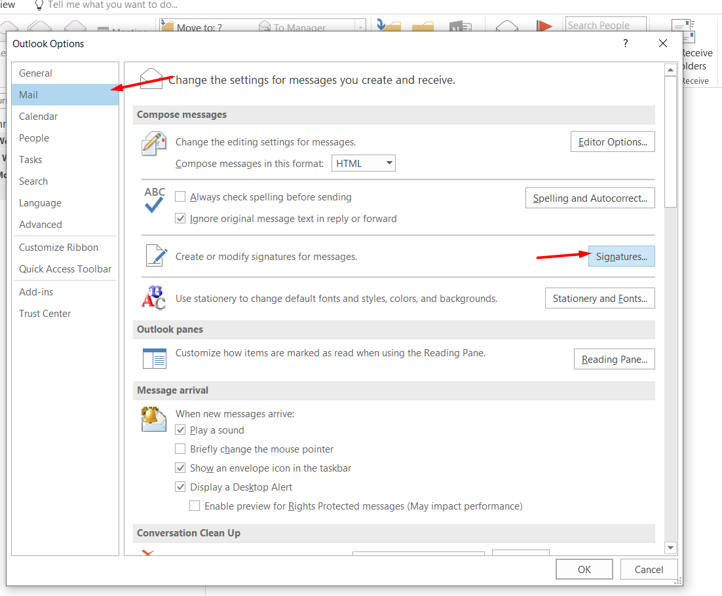Click the editing settings pencil icon

(x=154, y=143)
